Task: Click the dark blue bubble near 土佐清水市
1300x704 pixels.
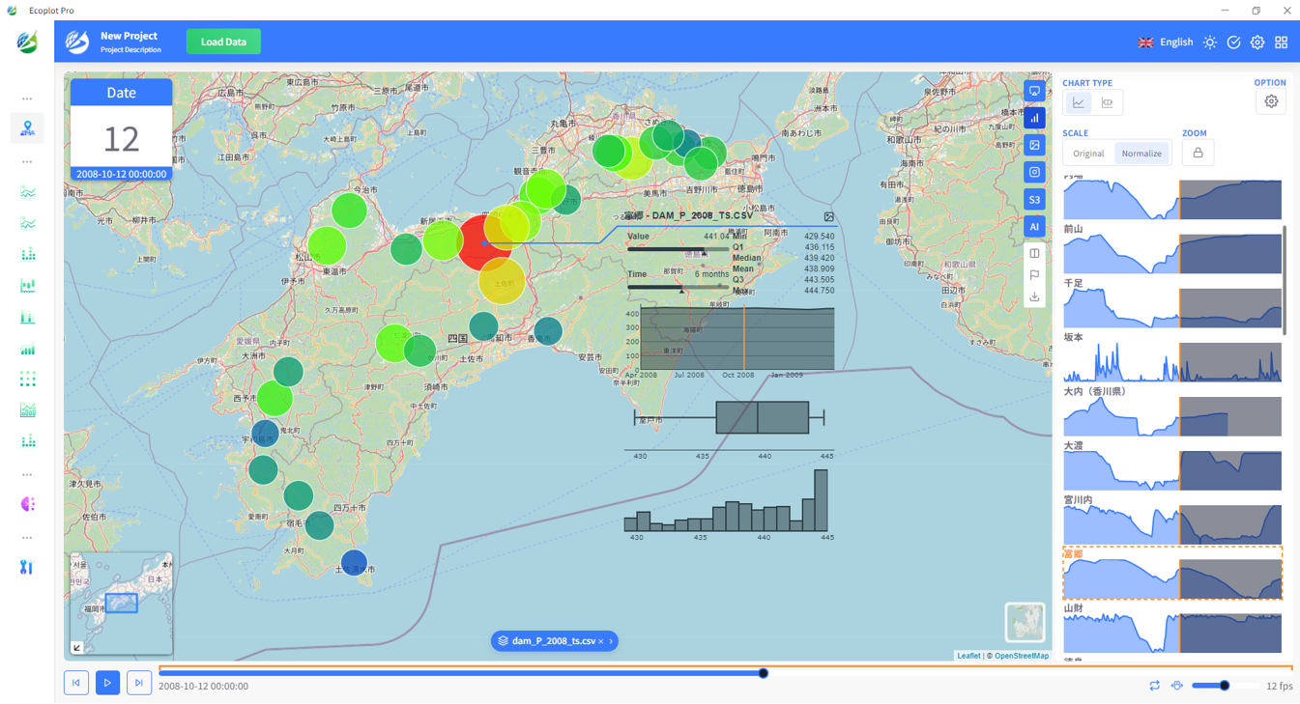Action: pos(354,562)
